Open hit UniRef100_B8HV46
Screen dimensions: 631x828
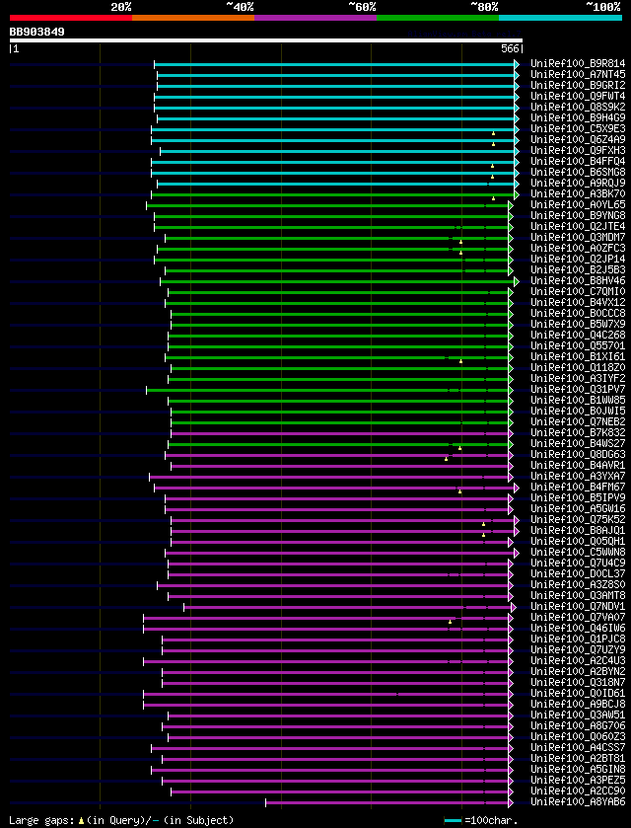578,280
